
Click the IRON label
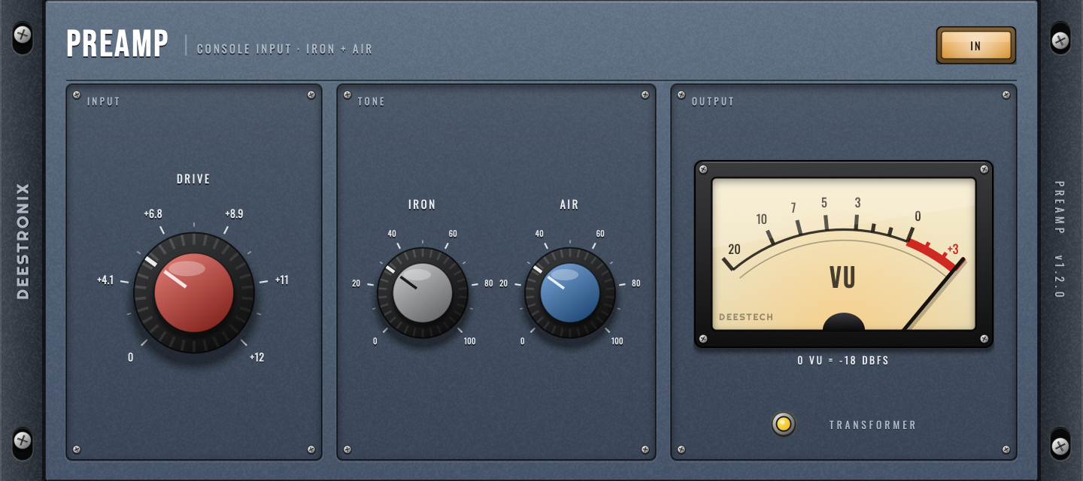[422, 204]
